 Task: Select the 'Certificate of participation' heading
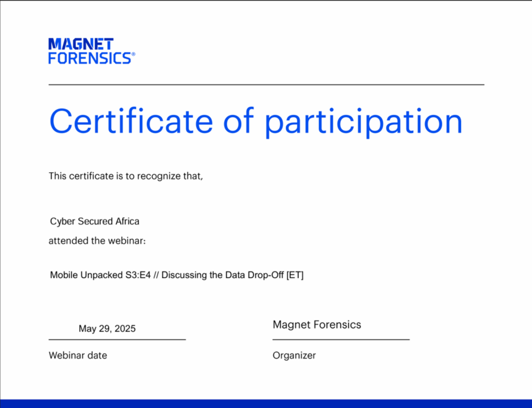tap(256, 122)
